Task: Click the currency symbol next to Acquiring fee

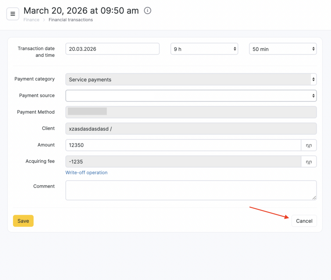Action: (x=309, y=161)
